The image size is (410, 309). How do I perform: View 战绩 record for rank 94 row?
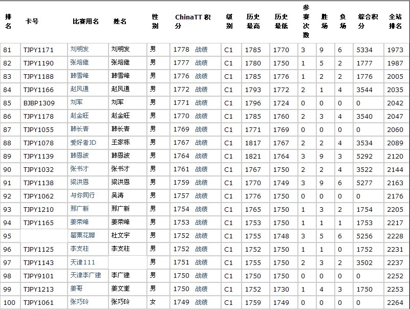(201, 223)
